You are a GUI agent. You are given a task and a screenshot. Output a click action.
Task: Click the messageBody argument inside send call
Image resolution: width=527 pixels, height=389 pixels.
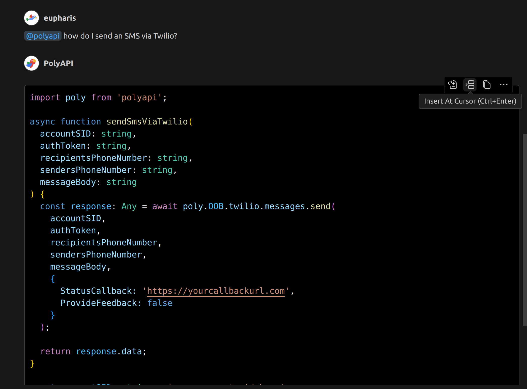pyautogui.click(x=78, y=267)
